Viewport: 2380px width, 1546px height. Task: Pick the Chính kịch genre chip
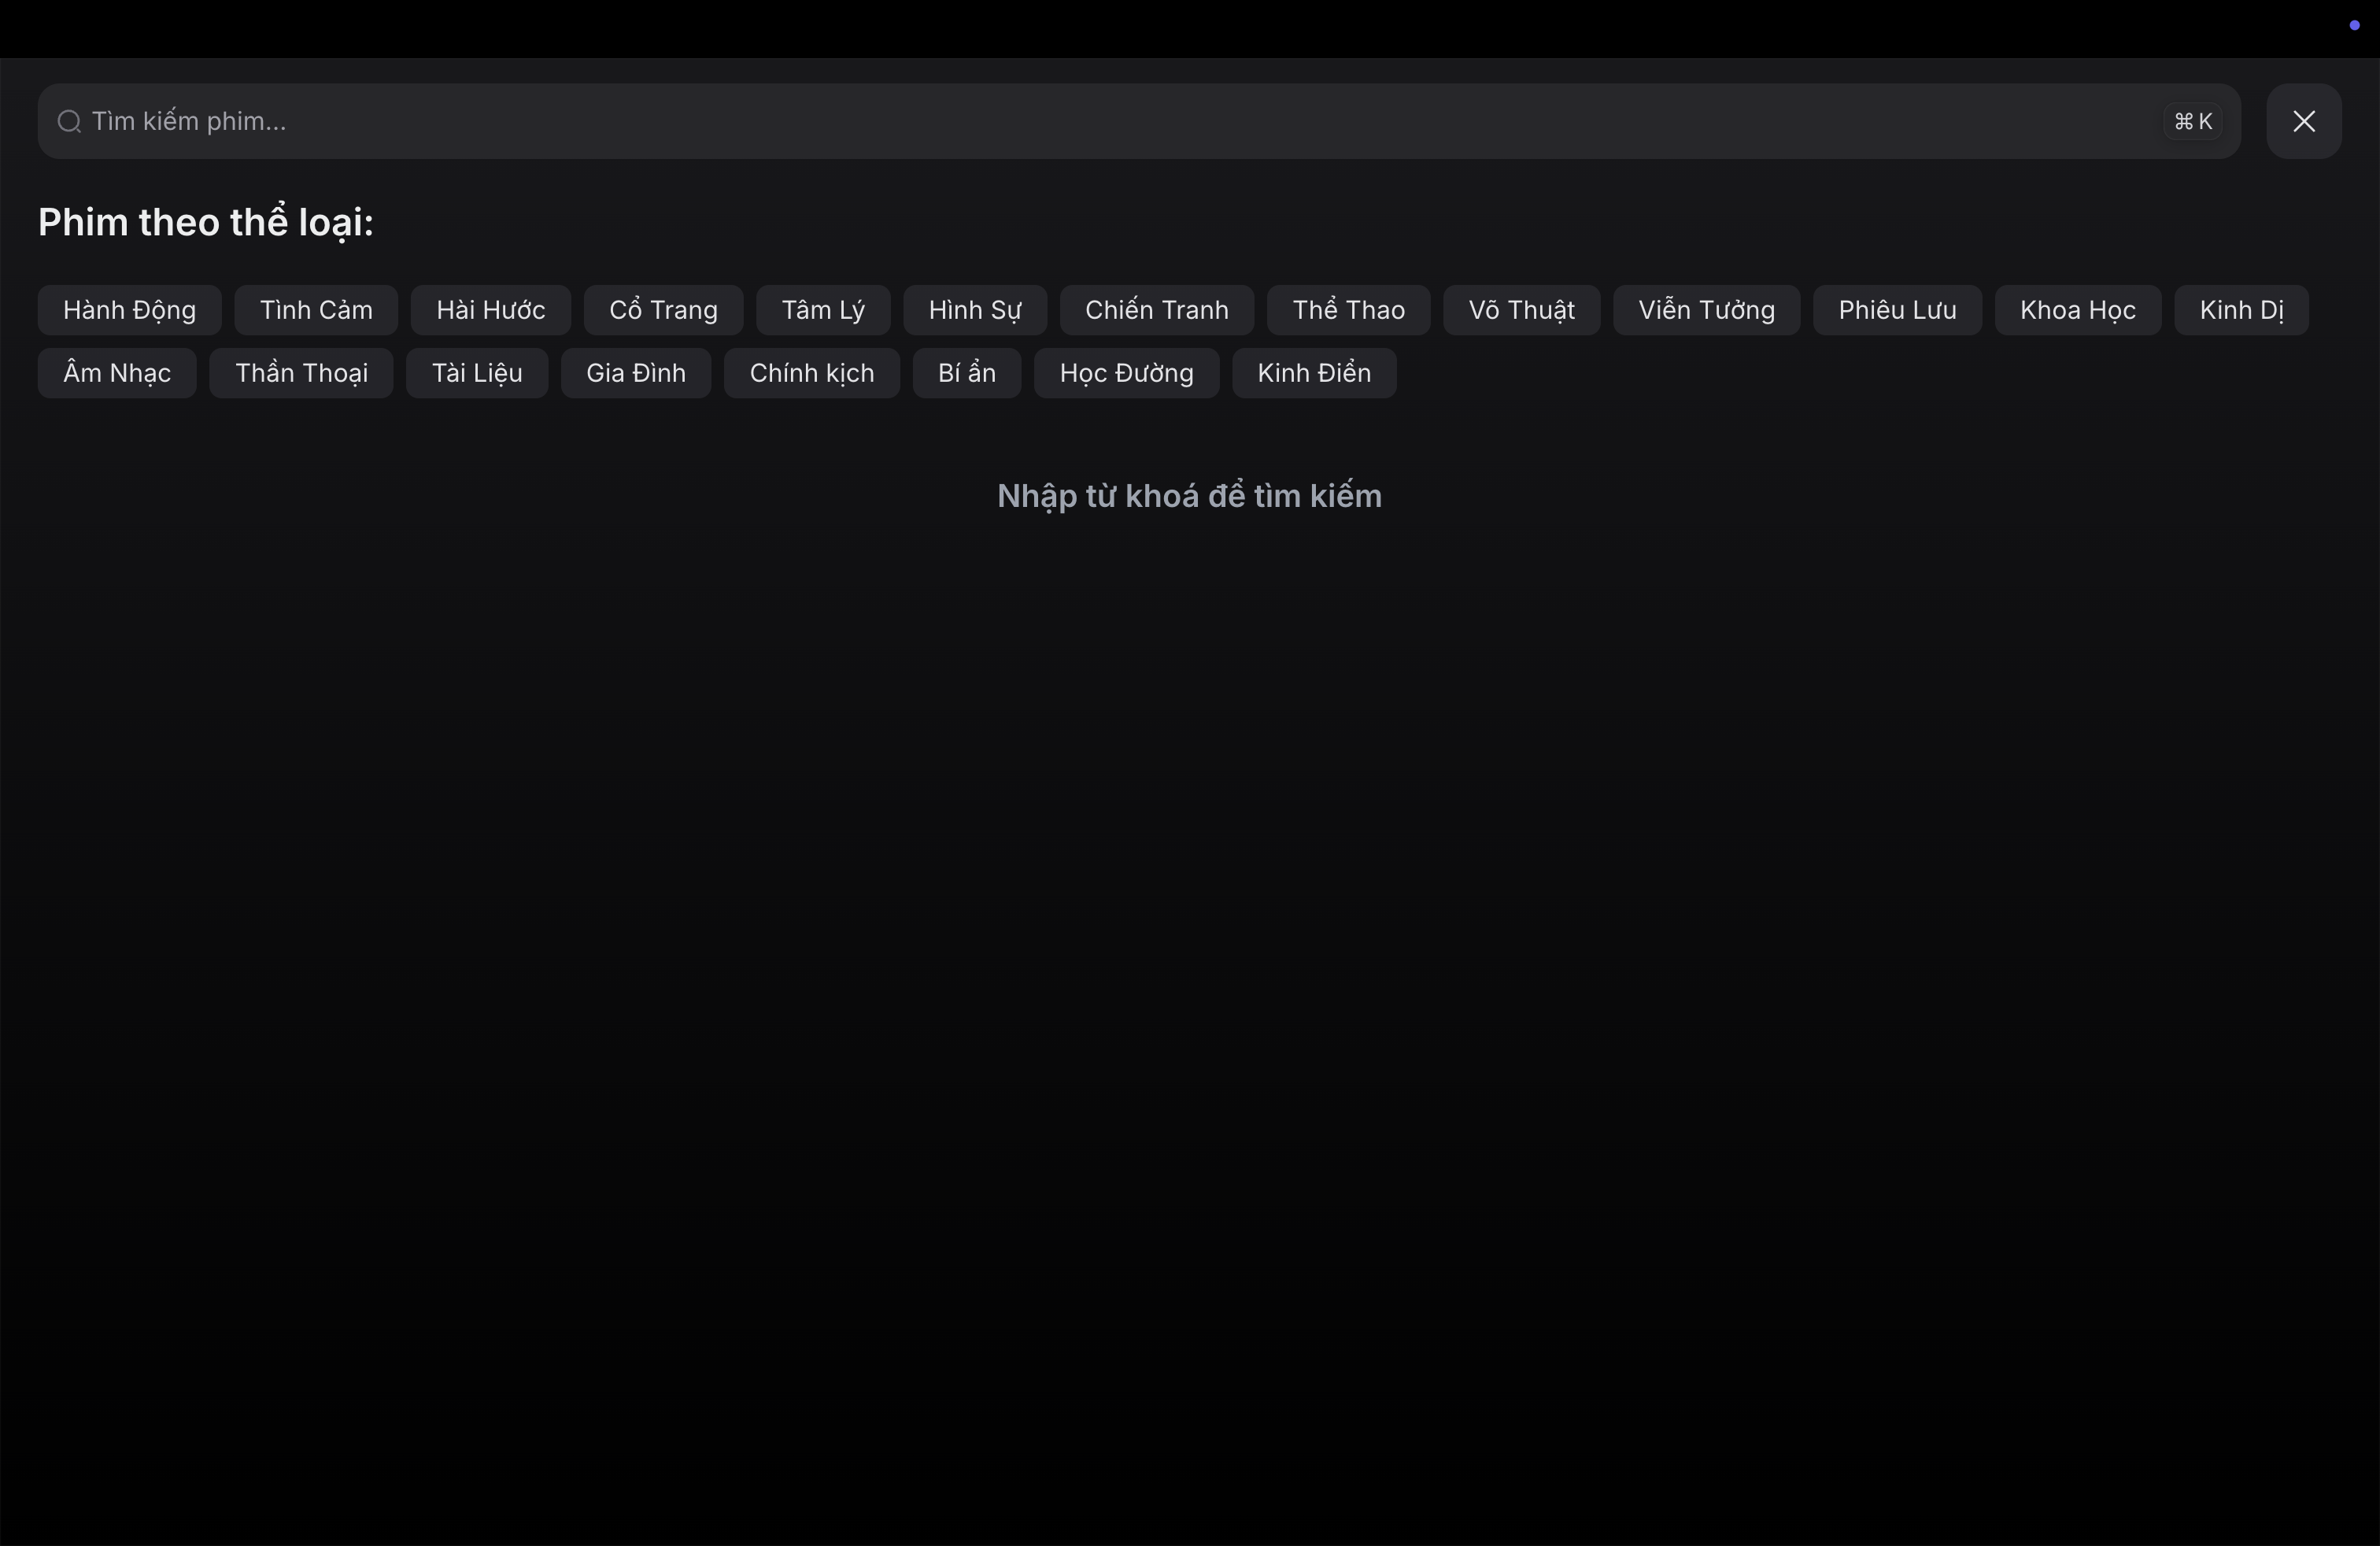tap(811, 373)
